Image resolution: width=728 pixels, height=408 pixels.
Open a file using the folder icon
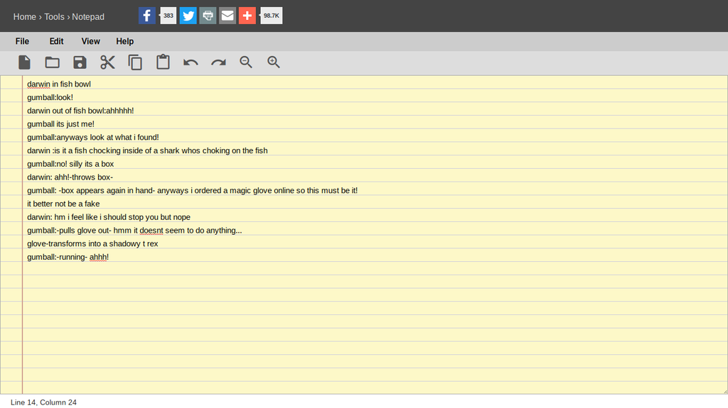(52, 62)
